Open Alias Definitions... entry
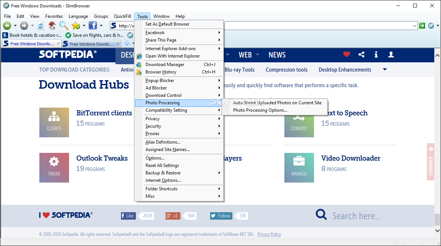The image size is (441, 246). pyautogui.click(x=179, y=142)
